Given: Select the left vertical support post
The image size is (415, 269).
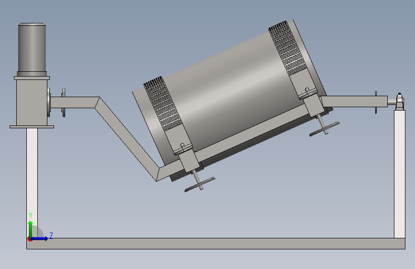Looking at the screenshot, I should 32,183.
